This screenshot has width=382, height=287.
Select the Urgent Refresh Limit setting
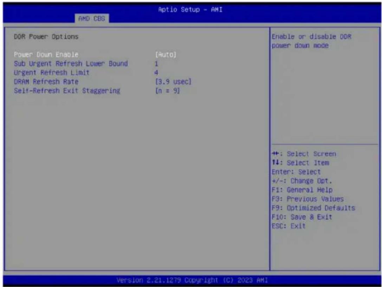52,73
